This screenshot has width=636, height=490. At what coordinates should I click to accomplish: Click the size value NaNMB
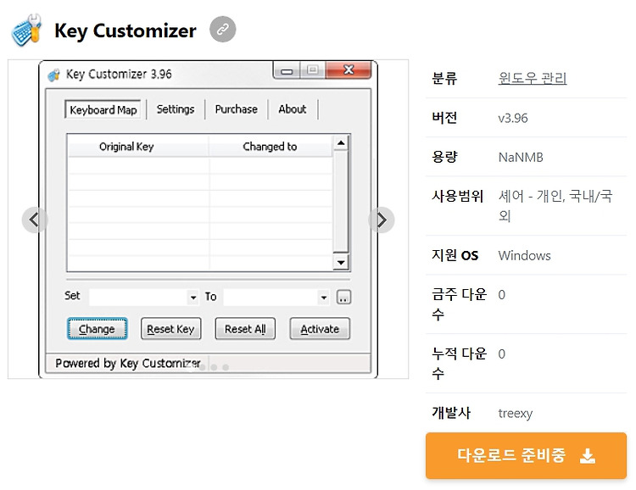[521, 157]
